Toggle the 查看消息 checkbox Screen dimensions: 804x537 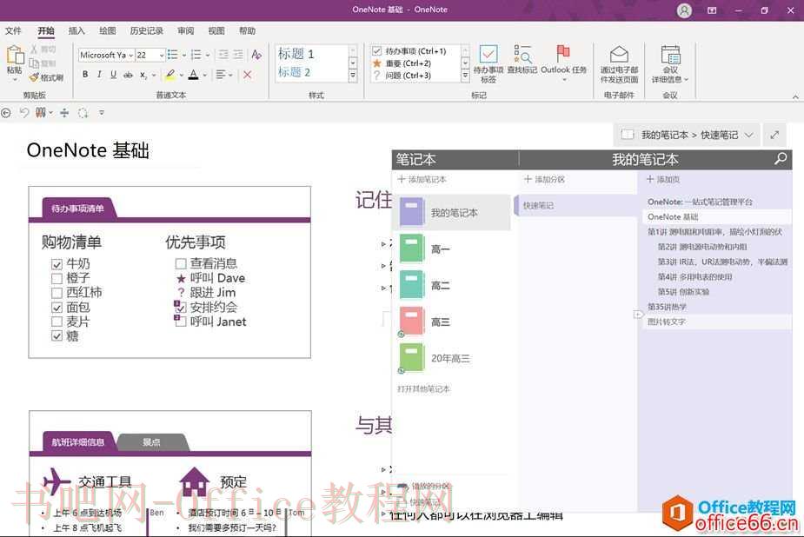click(181, 264)
